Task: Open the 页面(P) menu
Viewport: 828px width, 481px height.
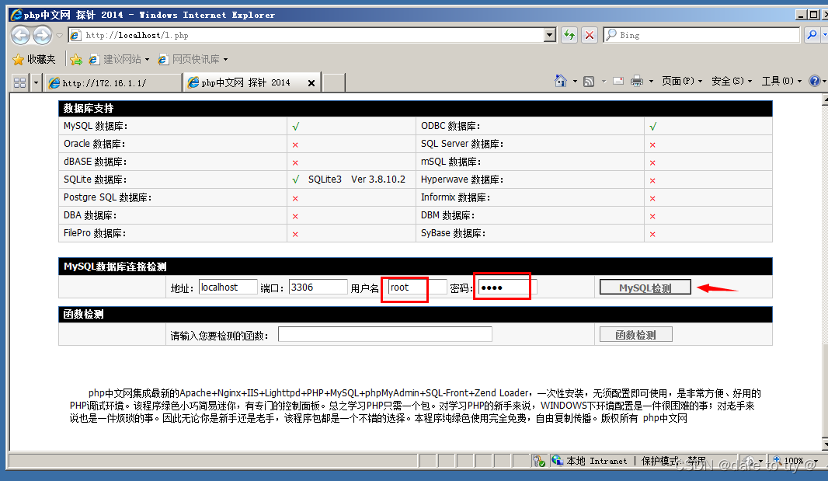Action: (x=682, y=81)
